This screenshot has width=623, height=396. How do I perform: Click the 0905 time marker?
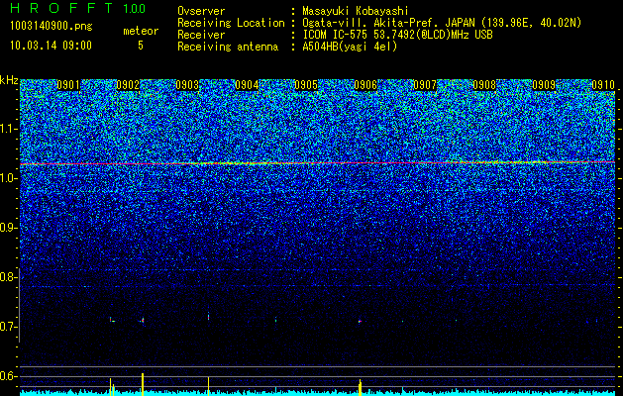coord(306,85)
